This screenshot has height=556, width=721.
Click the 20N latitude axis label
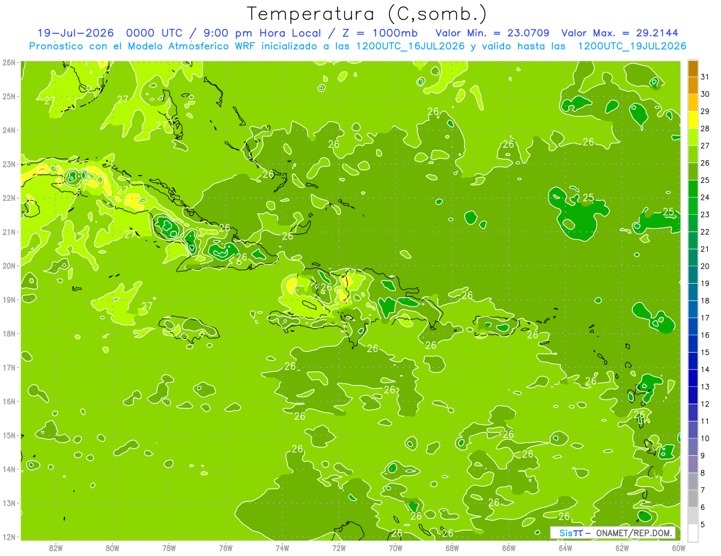[8, 266]
